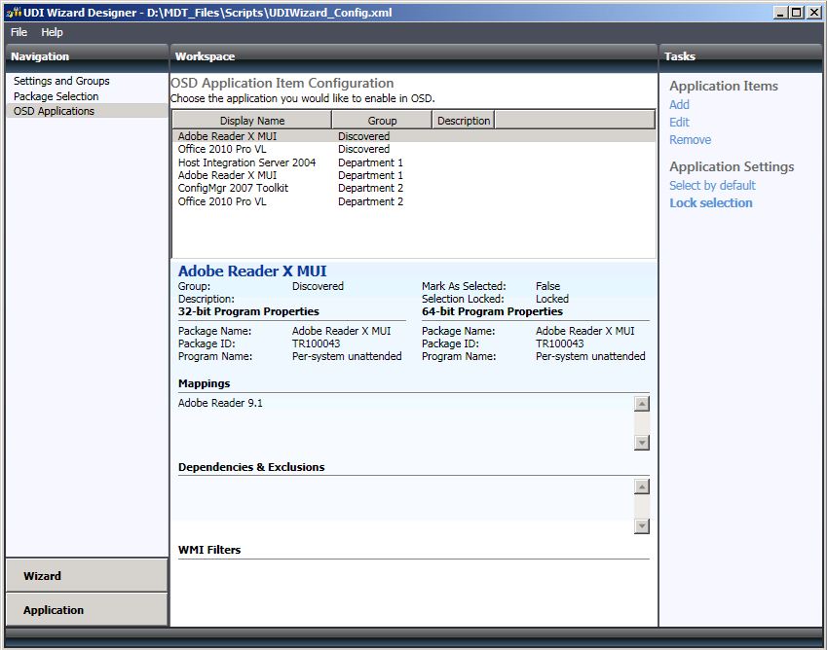This screenshot has height=650, width=827.
Task: Switch to the Wizard section
Action: pyautogui.click(x=87, y=576)
